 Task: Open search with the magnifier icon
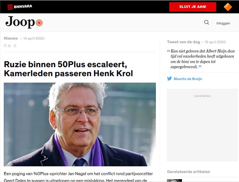point(207,22)
